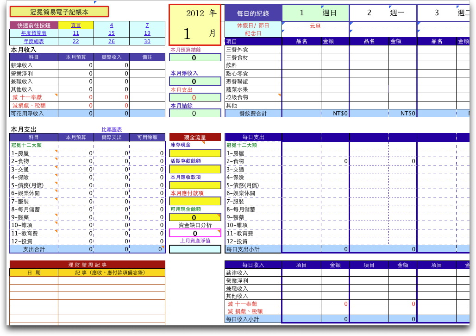Viewport: 476px width, 336px height.
Task: Select the 上月資產淨值 input cell
Action: click(x=195, y=249)
